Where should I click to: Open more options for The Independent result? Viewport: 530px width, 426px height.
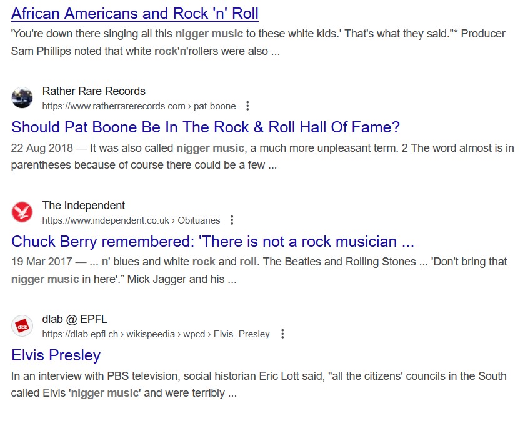232,220
